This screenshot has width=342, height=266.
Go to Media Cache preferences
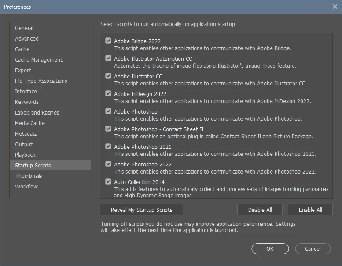coord(50,123)
